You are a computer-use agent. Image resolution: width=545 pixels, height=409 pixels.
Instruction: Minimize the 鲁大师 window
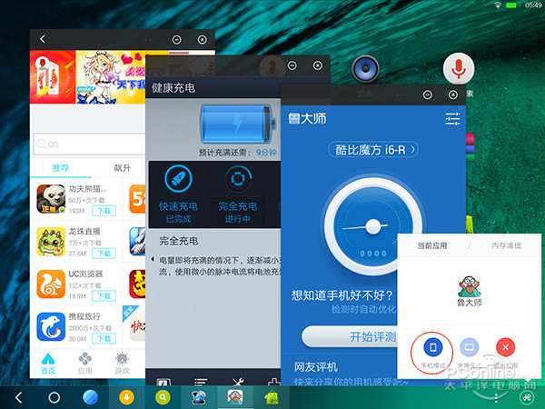(428, 95)
